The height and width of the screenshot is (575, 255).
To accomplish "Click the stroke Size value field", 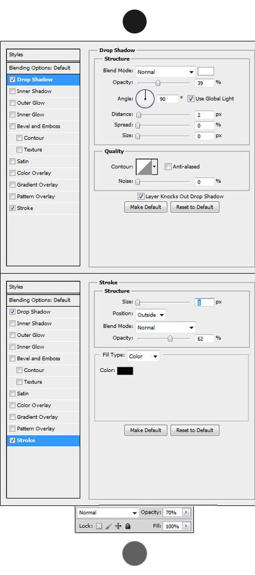I will click(205, 302).
